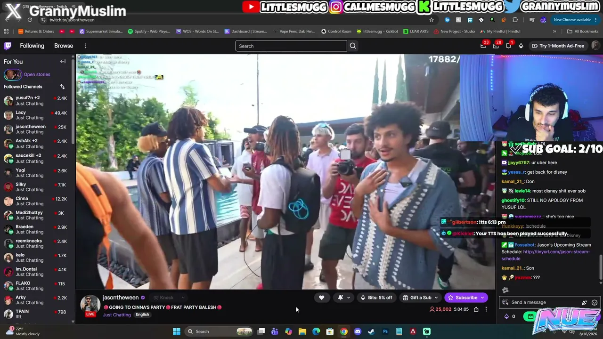
Task: Expand Gift a Sub dropdown
Action: [436, 298]
